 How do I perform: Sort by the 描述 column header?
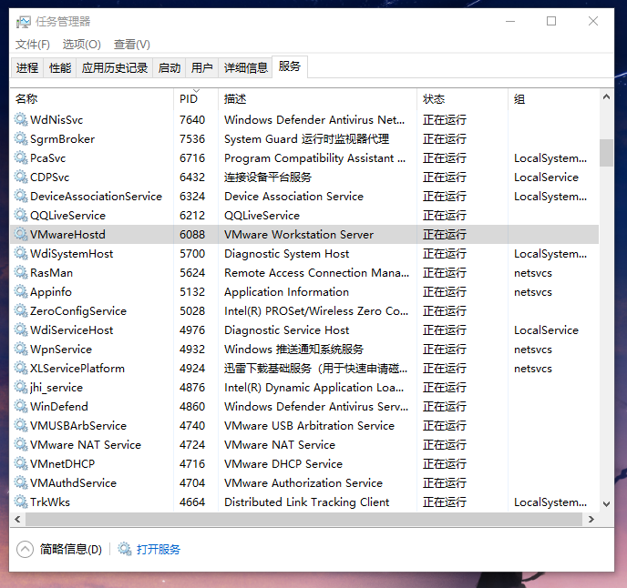click(317, 98)
